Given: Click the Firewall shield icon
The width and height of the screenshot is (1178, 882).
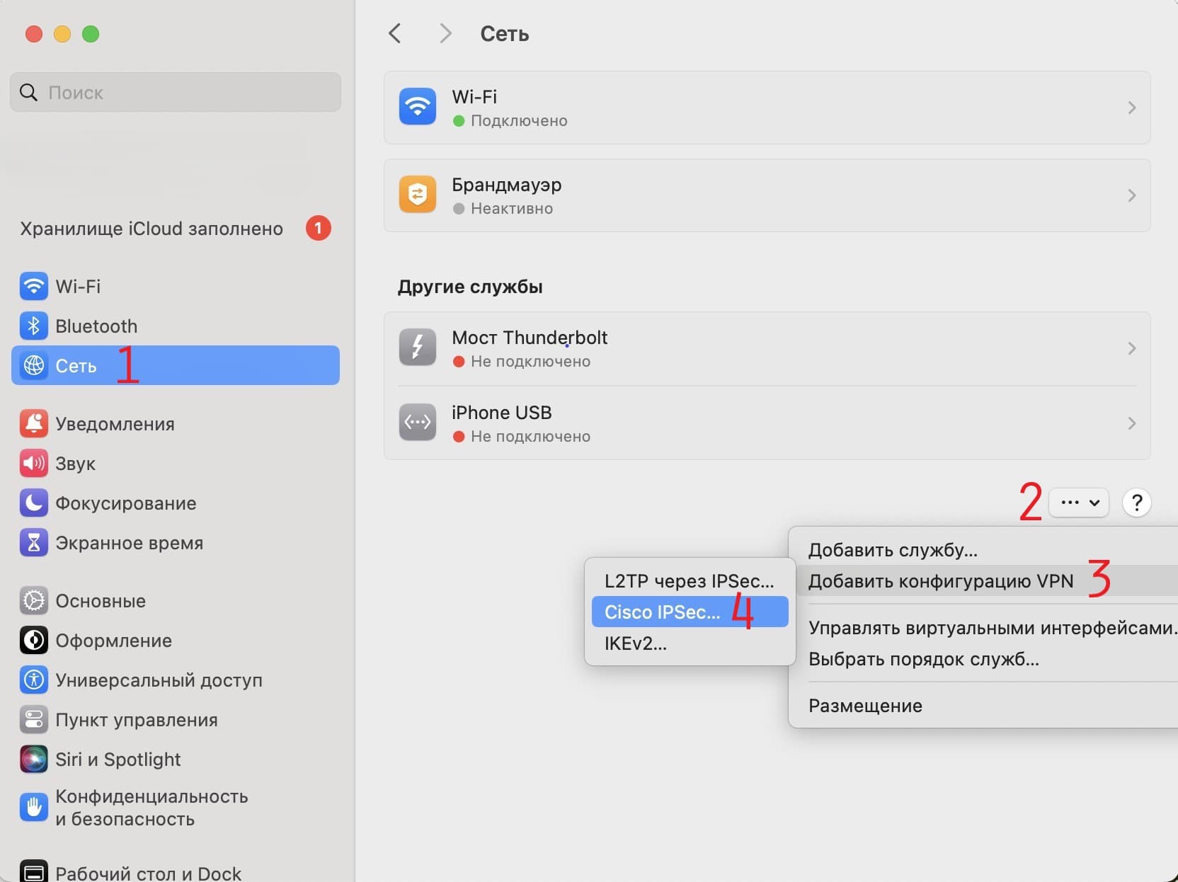Looking at the screenshot, I should [x=417, y=195].
